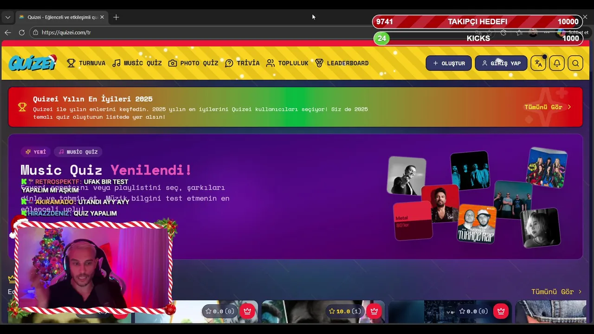Open PHOTO QUIZ camera menu item
594x334 pixels.
[193, 63]
